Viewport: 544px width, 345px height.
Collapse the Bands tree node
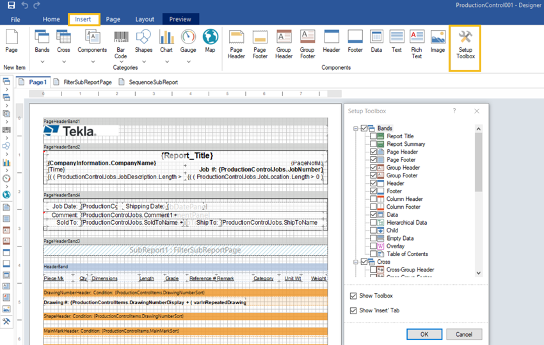click(x=356, y=129)
